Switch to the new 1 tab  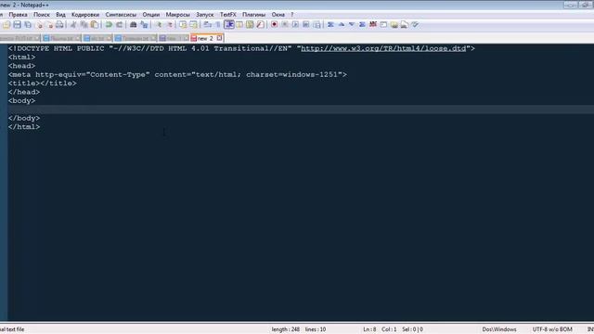click(174, 38)
